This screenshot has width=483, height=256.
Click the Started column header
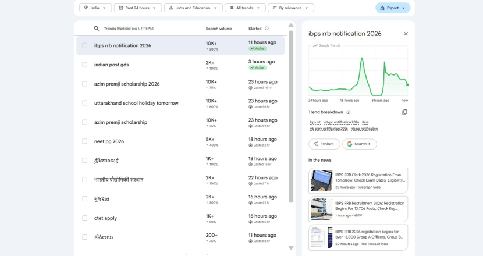255,29
